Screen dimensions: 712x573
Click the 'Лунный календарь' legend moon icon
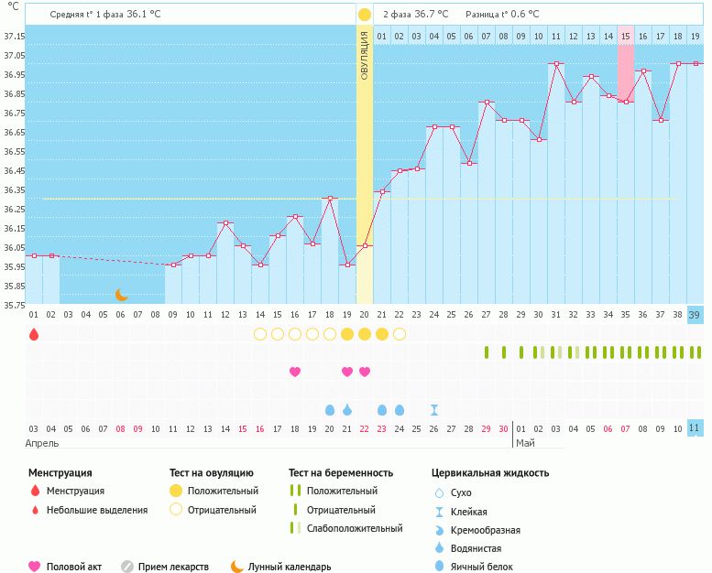pos(237,567)
